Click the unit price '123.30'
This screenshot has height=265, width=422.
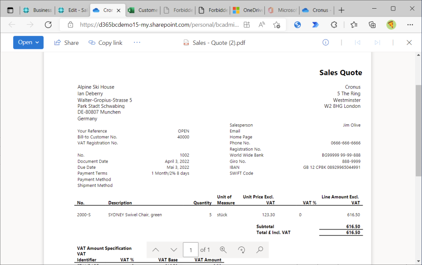point(268,215)
